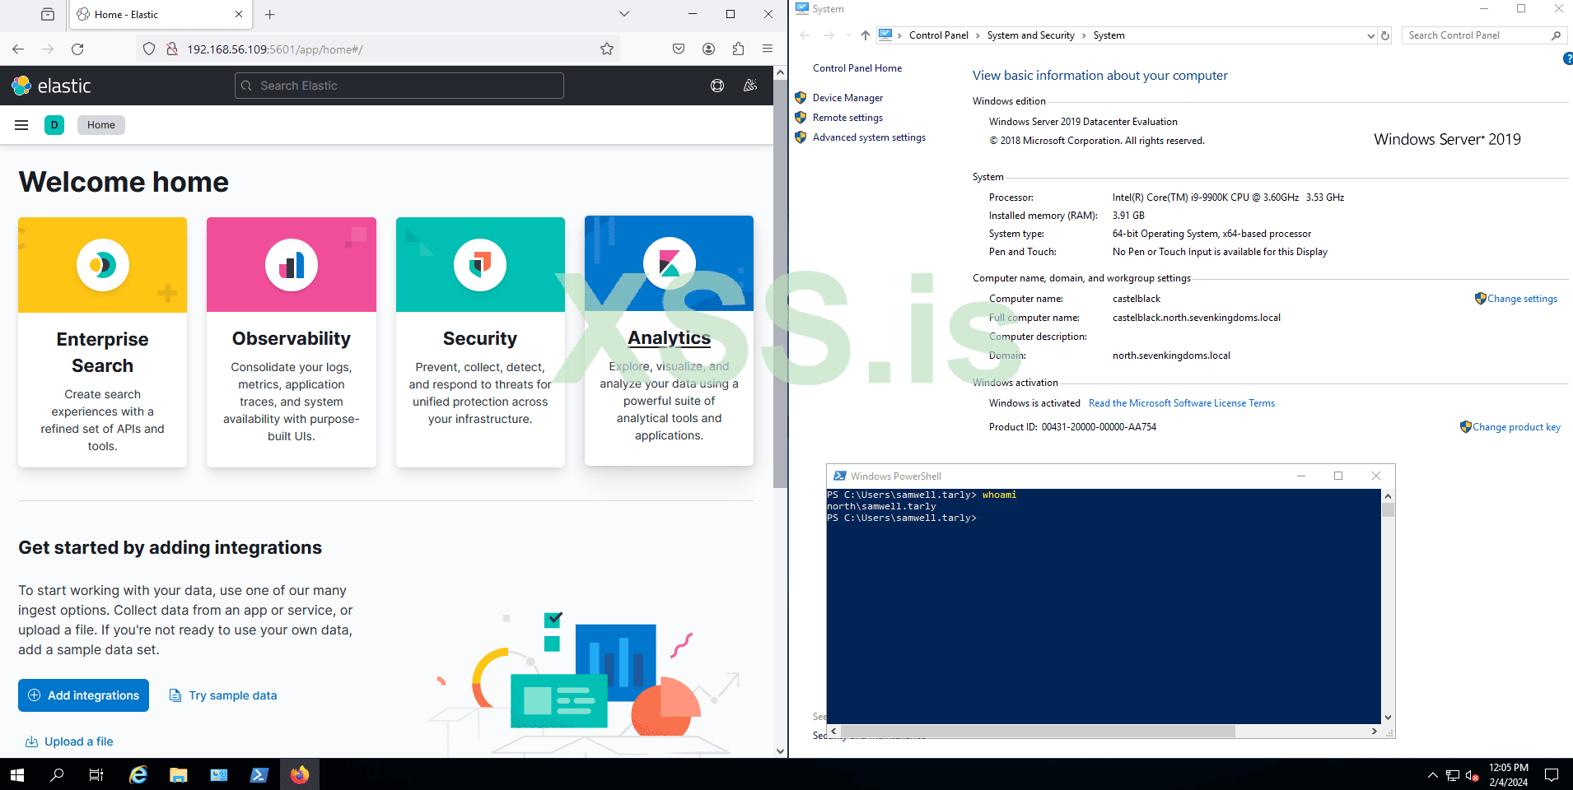1573x790 pixels.
Task: Open Advanced system settings
Action: pyautogui.click(x=869, y=137)
